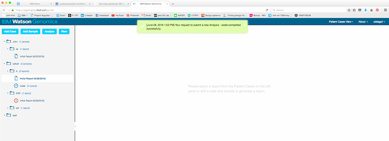Screen dimensions: 389x141
Task: Switch to the guidanceaudits-multisite tab
Action: 73,4
